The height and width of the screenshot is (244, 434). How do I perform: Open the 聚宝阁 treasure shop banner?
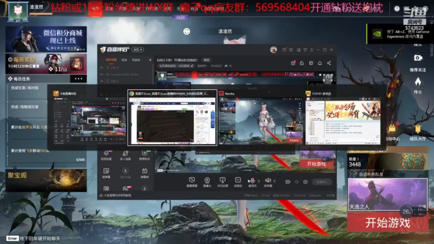46,180
